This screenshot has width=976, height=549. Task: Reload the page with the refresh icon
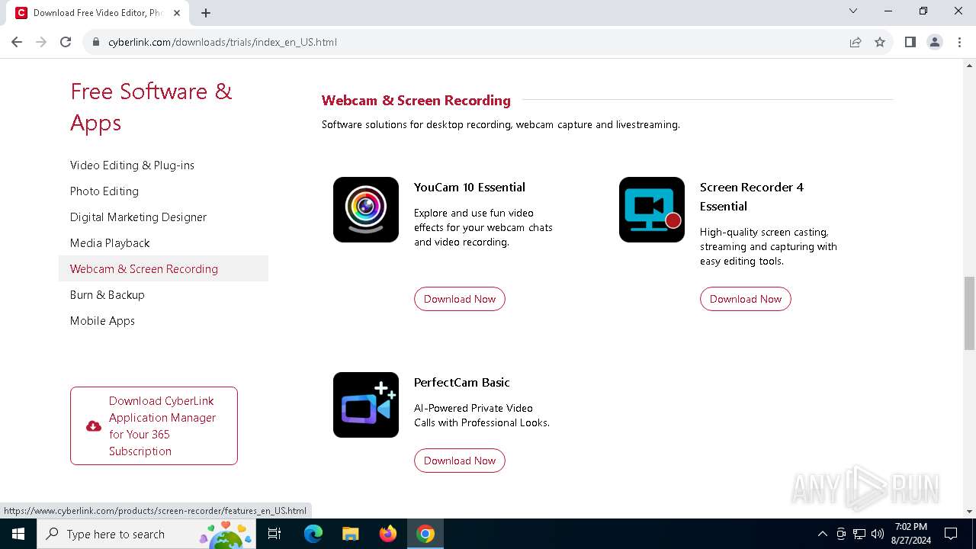point(66,42)
